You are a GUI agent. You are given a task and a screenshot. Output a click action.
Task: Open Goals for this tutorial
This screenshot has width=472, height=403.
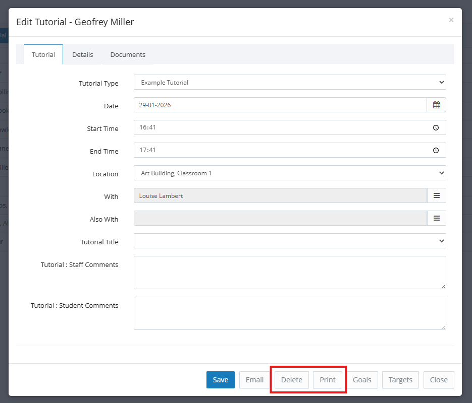coord(362,380)
